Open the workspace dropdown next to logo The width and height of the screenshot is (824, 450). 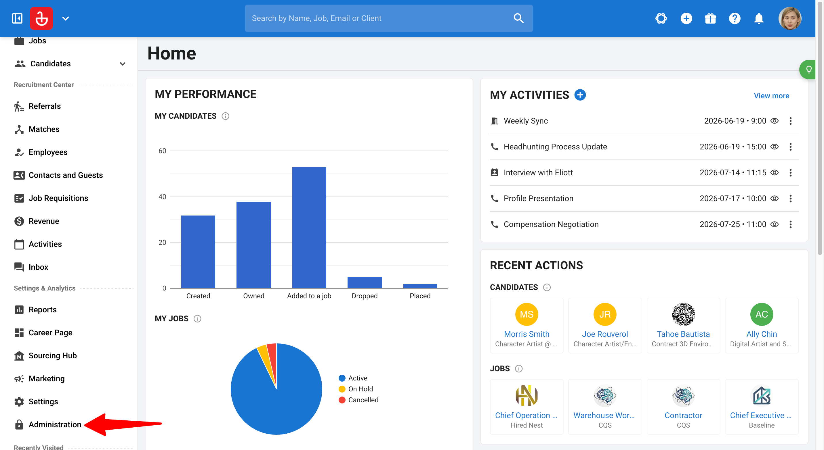(66, 18)
